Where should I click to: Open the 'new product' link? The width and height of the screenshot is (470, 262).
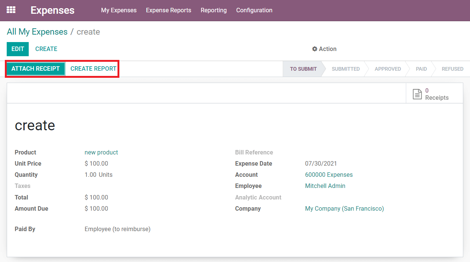click(x=101, y=153)
